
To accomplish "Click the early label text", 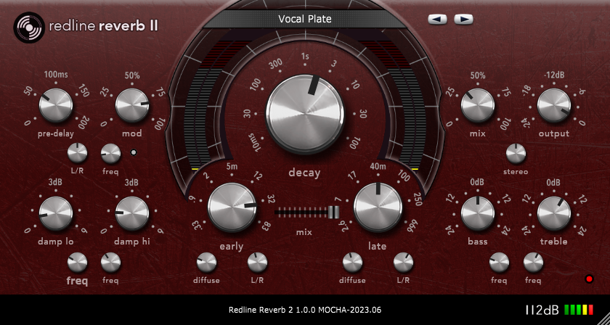I will coord(232,246).
